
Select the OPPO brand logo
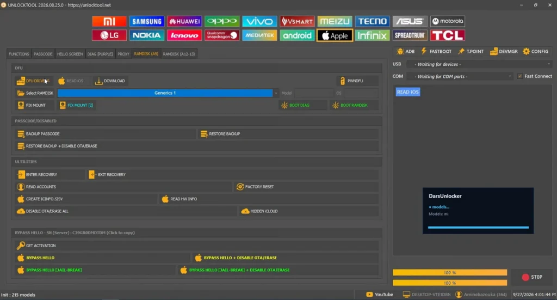click(x=222, y=21)
